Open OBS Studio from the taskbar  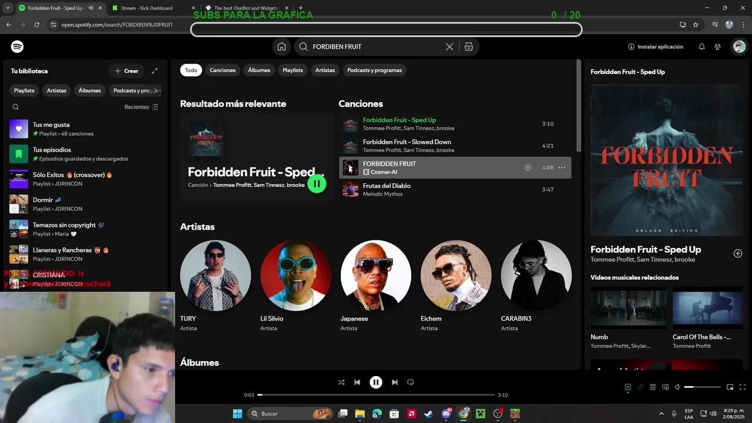click(498, 414)
